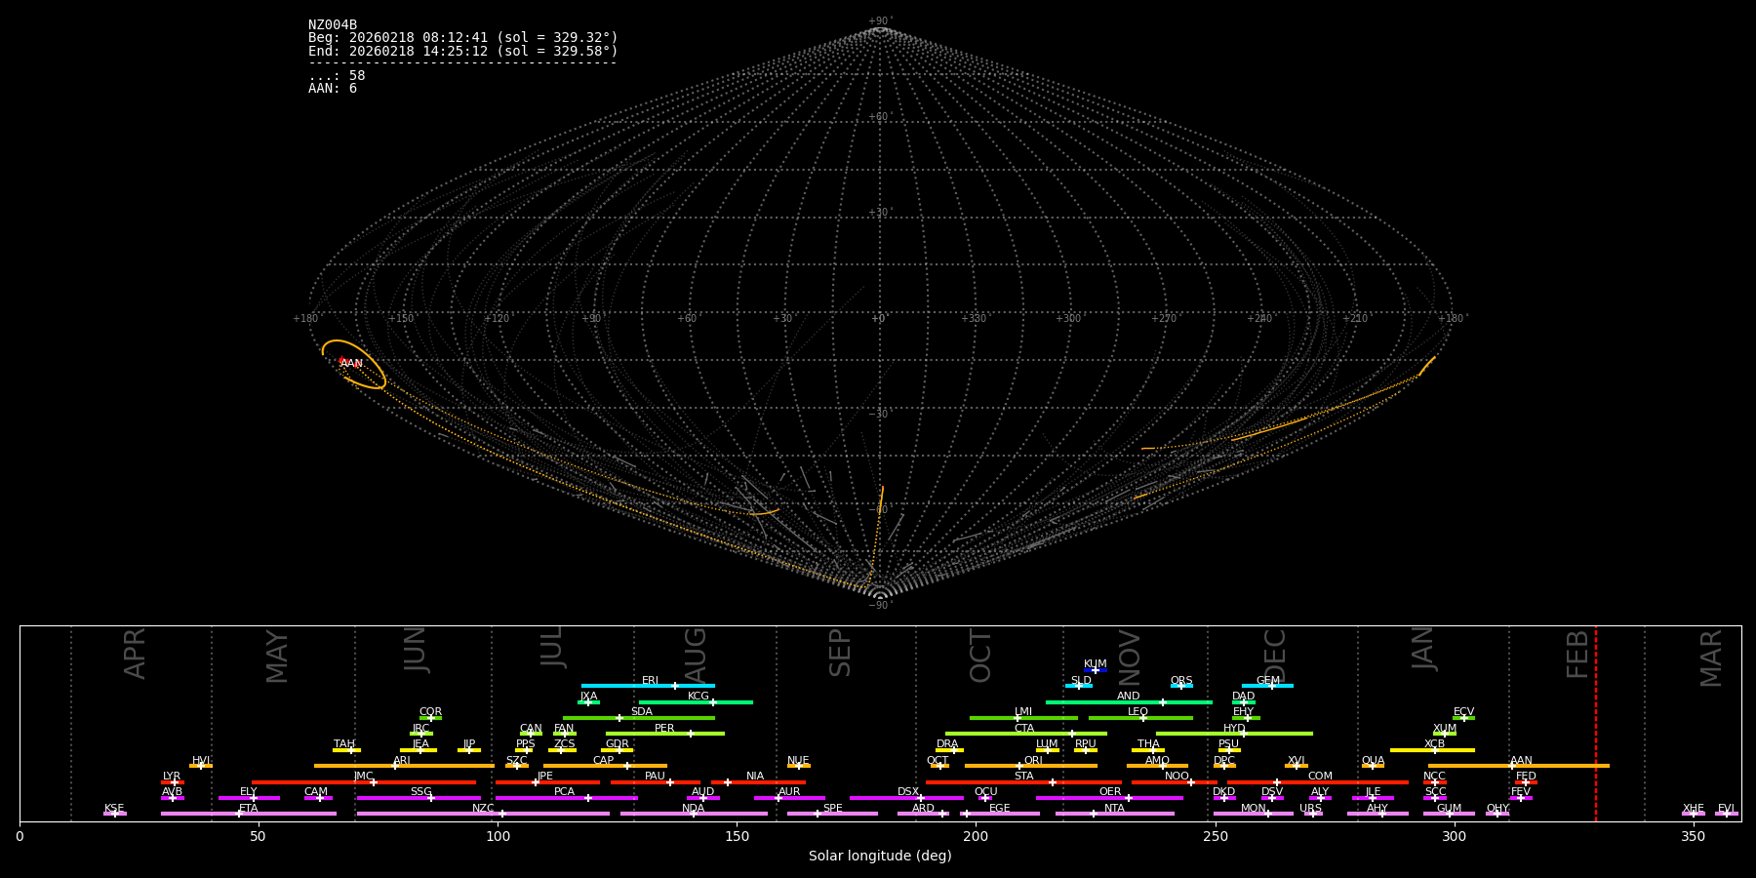Select the 'End: 20260218 14:25:12' line
Viewport: 1756px width, 878px height.
(463, 51)
